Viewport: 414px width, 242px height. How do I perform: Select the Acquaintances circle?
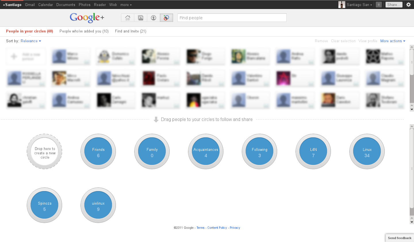tap(206, 151)
